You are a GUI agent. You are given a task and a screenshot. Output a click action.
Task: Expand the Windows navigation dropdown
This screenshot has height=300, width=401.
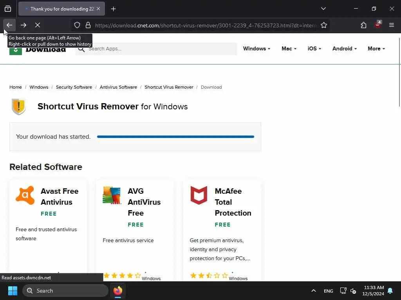(x=256, y=48)
